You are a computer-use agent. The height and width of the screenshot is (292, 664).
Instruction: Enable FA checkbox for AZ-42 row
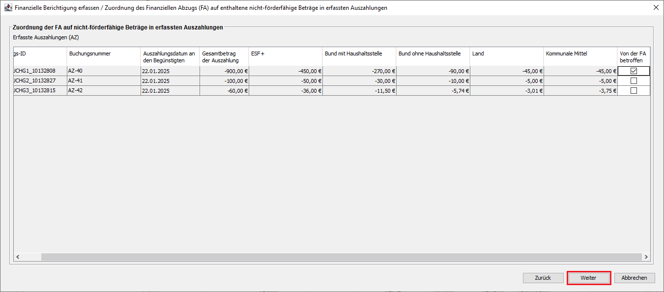point(634,91)
